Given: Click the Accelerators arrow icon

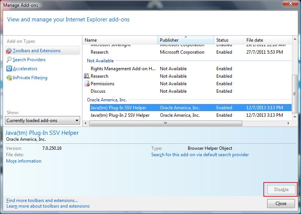Looking at the screenshot, I should 9,69.
